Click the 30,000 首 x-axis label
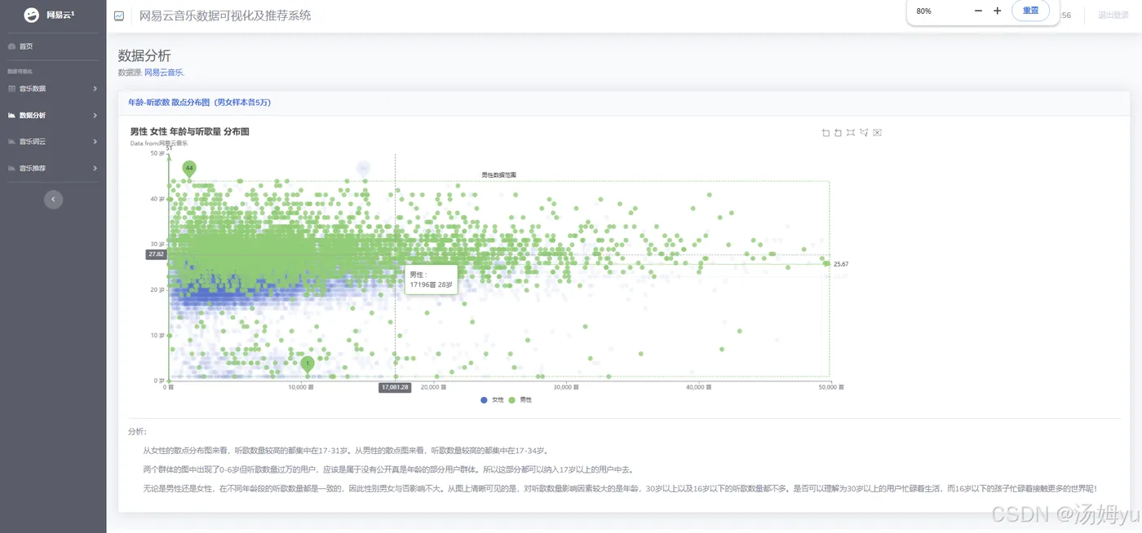Screen dimensions: 1142x533 565,387
